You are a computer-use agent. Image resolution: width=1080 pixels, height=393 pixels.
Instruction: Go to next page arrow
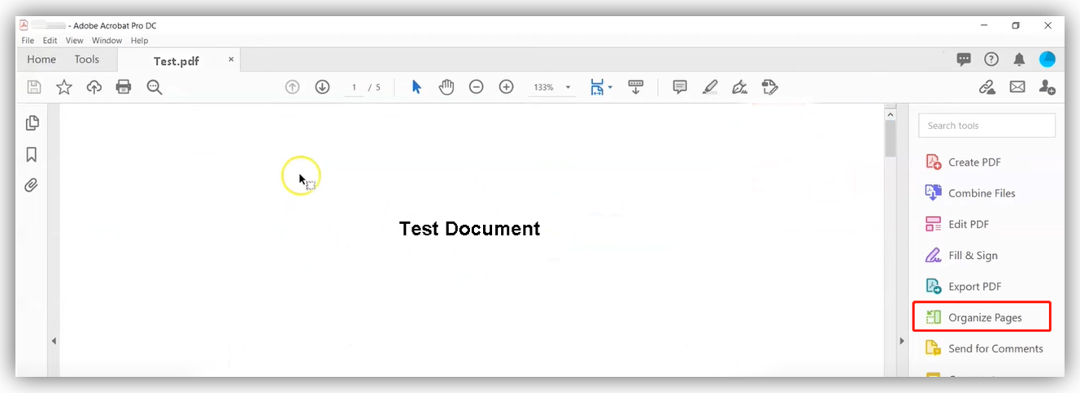pos(322,87)
